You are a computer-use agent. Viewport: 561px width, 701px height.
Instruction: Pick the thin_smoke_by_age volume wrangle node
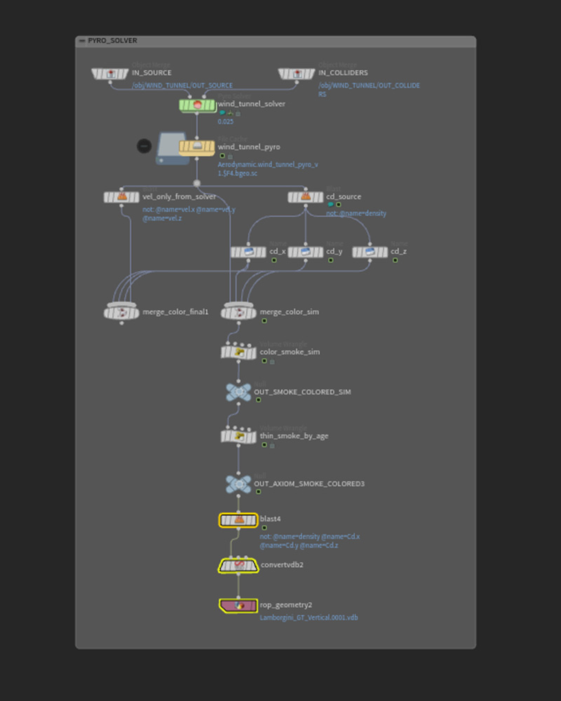238,436
